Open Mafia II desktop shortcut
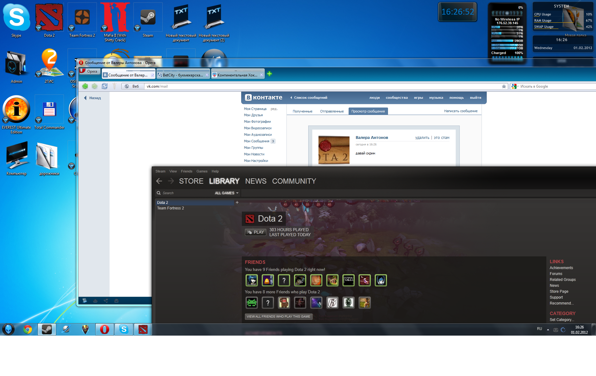596x376 pixels. (115, 22)
